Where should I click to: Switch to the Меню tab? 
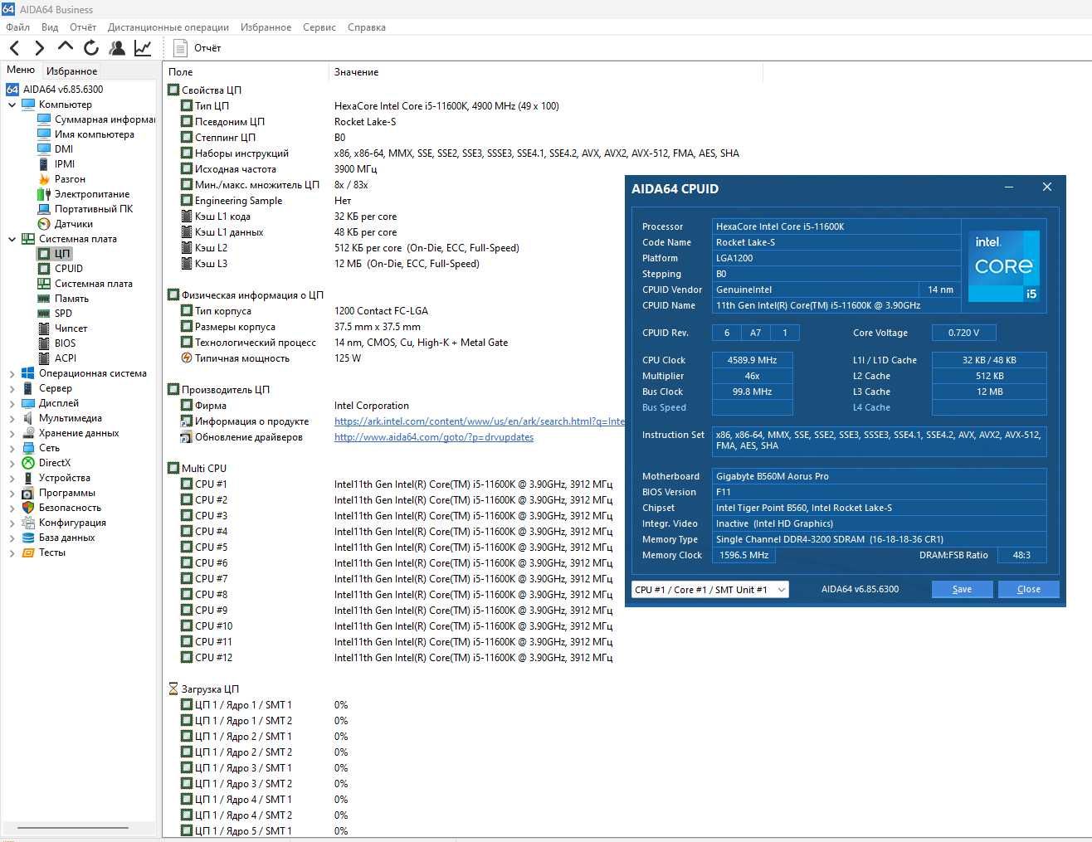click(x=21, y=70)
